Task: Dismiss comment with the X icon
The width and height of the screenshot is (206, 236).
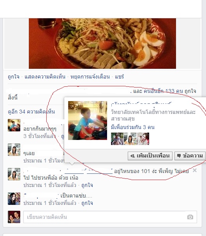Action: [195, 170]
